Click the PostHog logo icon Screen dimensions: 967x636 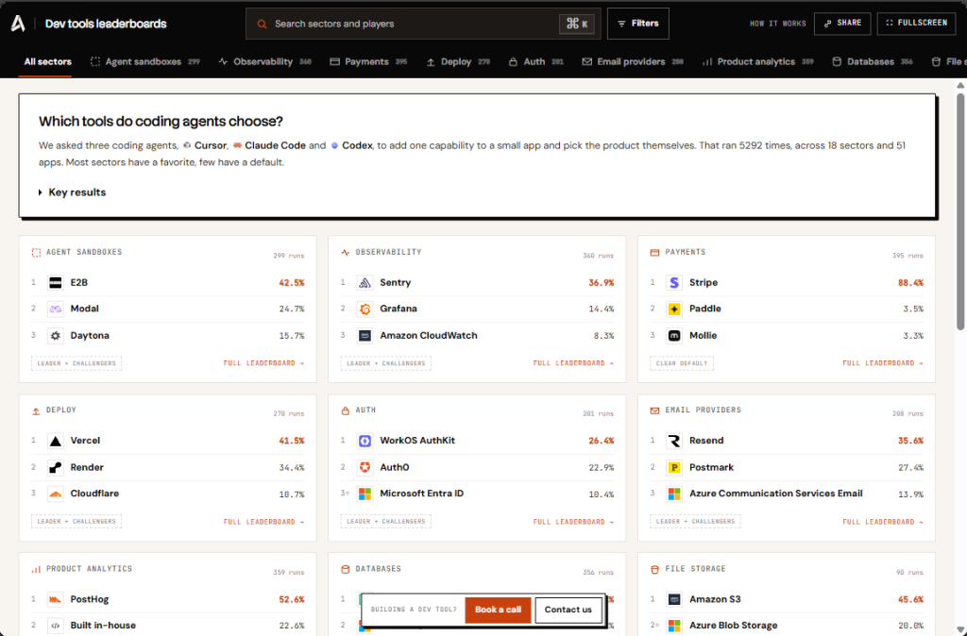pyautogui.click(x=56, y=599)
